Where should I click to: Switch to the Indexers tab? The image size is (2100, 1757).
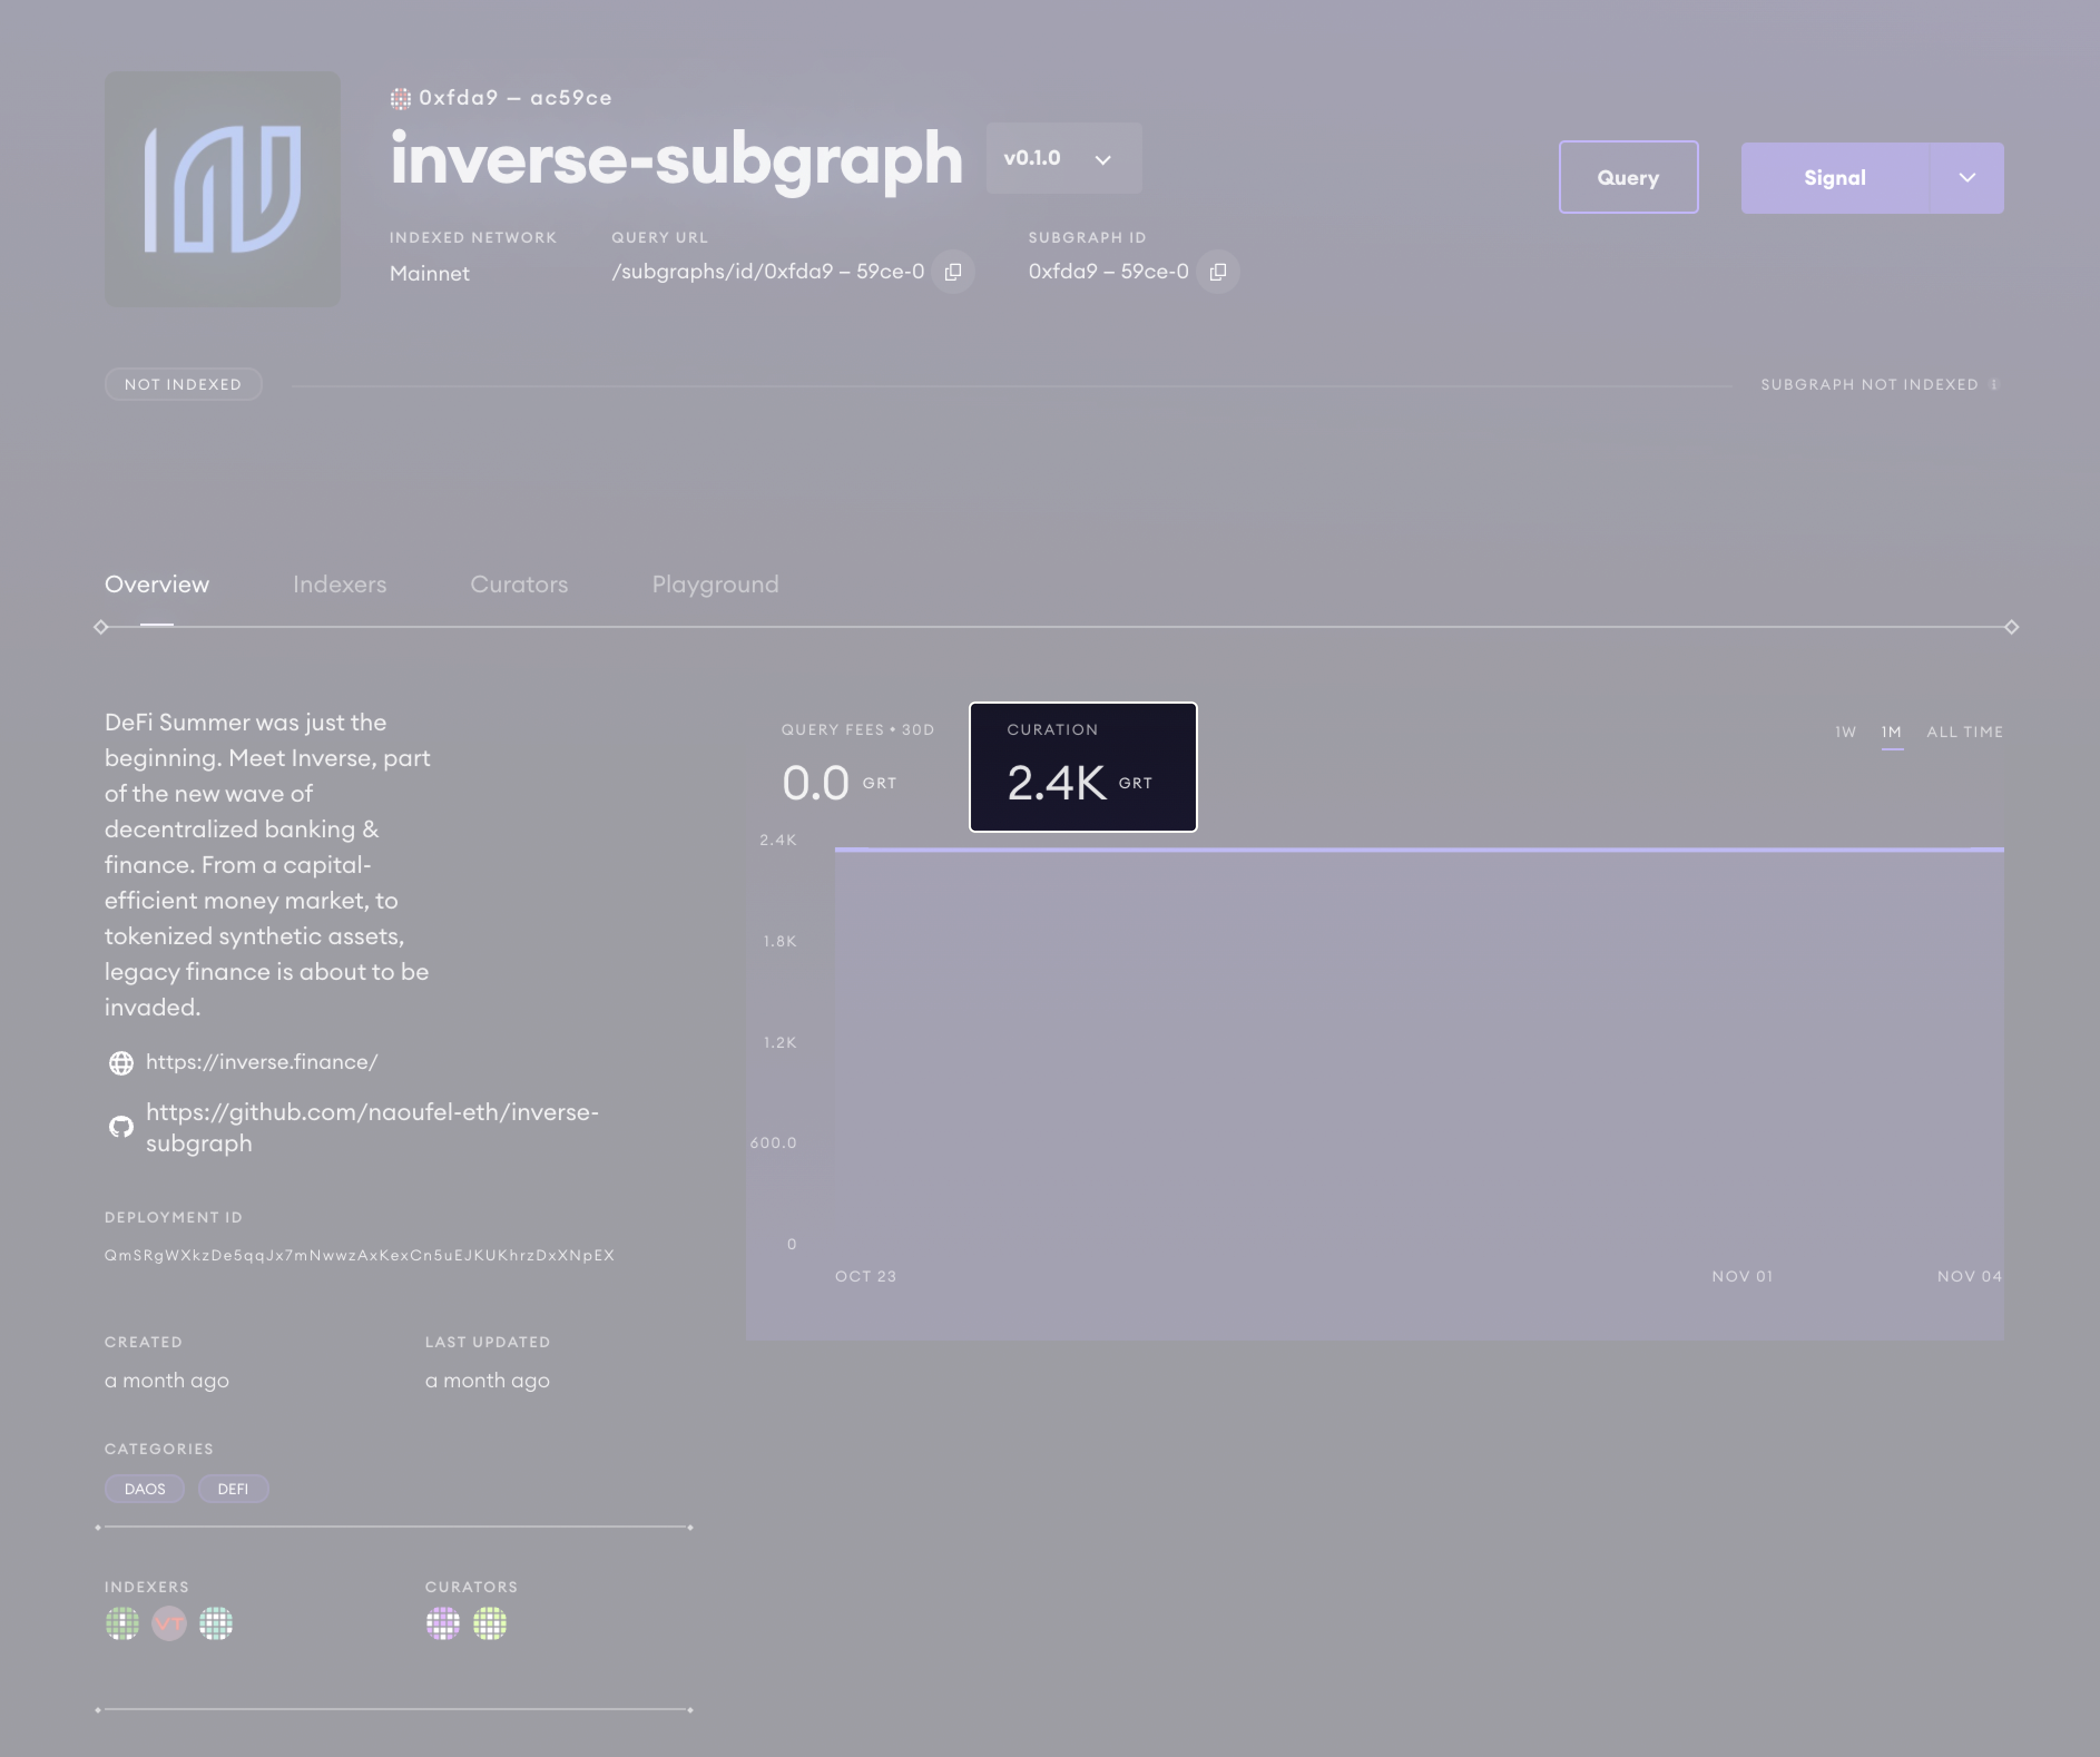tap(339, 584)
